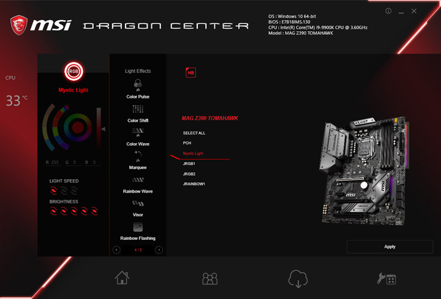Select the Mystic Light zone entry
Viewport: 441px width, 299px height.
(193, 153)
